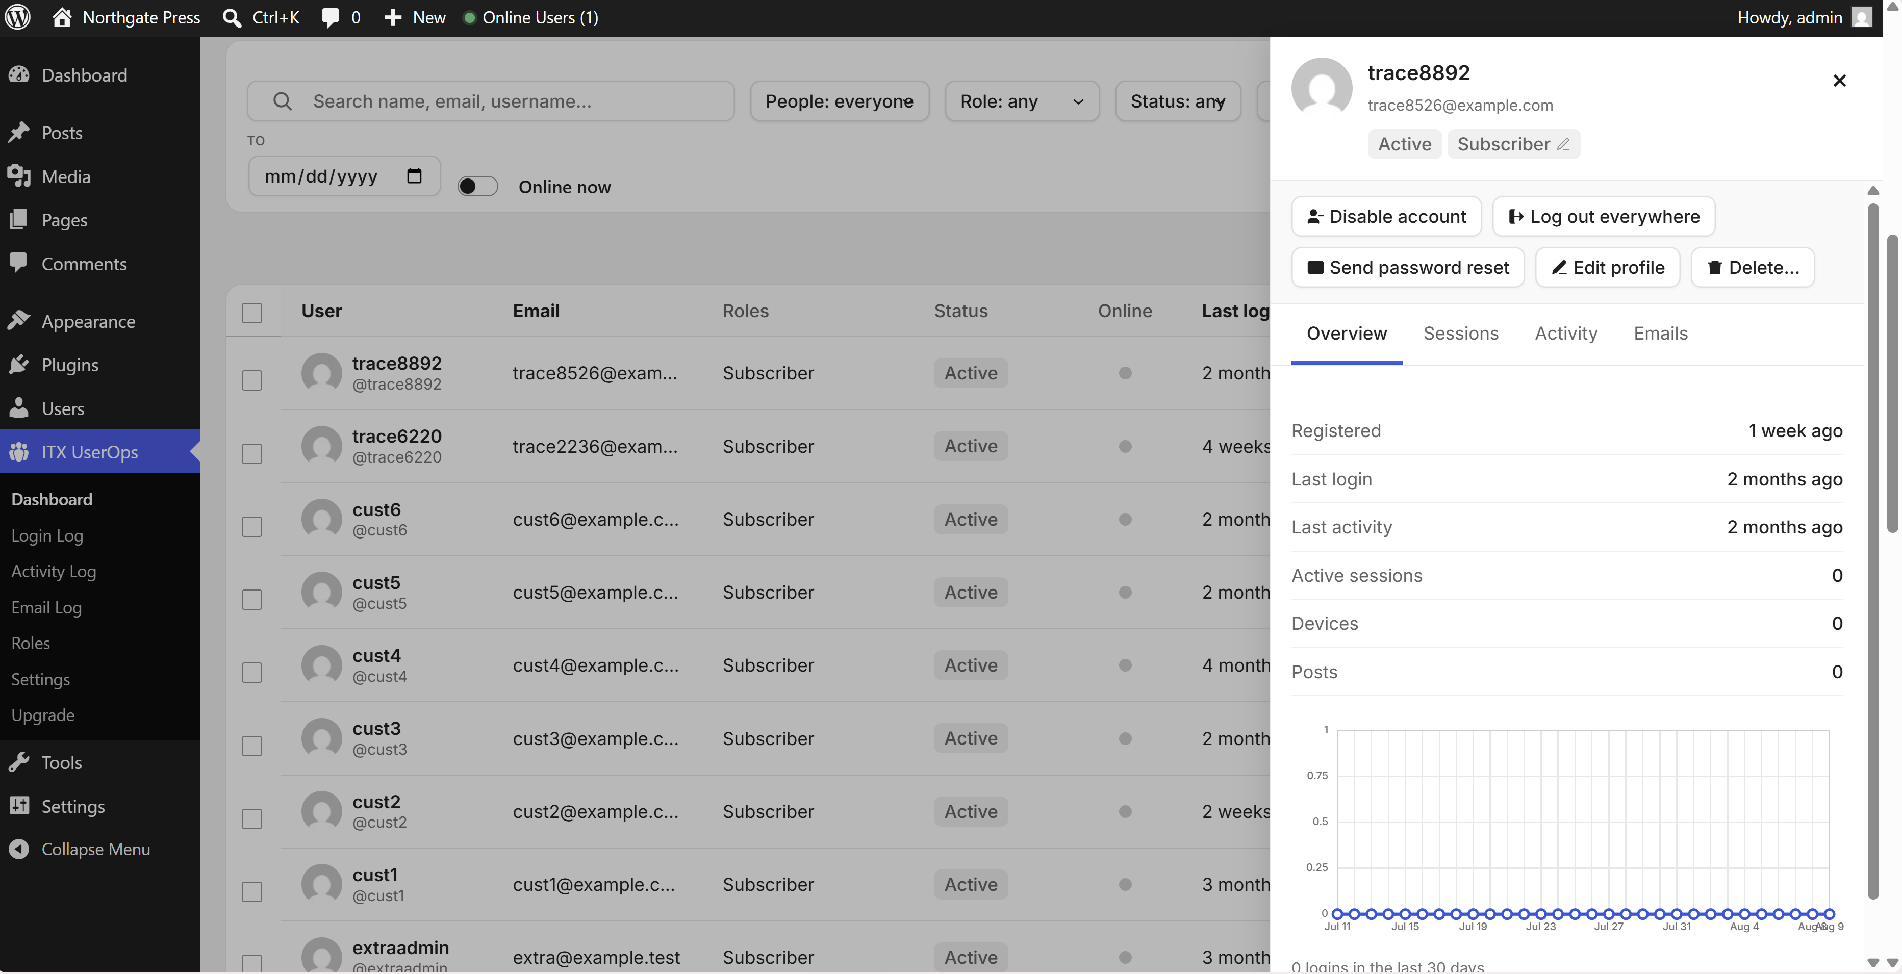Switch to the Emails tab
Viewport: 1902px width, 974px height.
pos(1661,333)
